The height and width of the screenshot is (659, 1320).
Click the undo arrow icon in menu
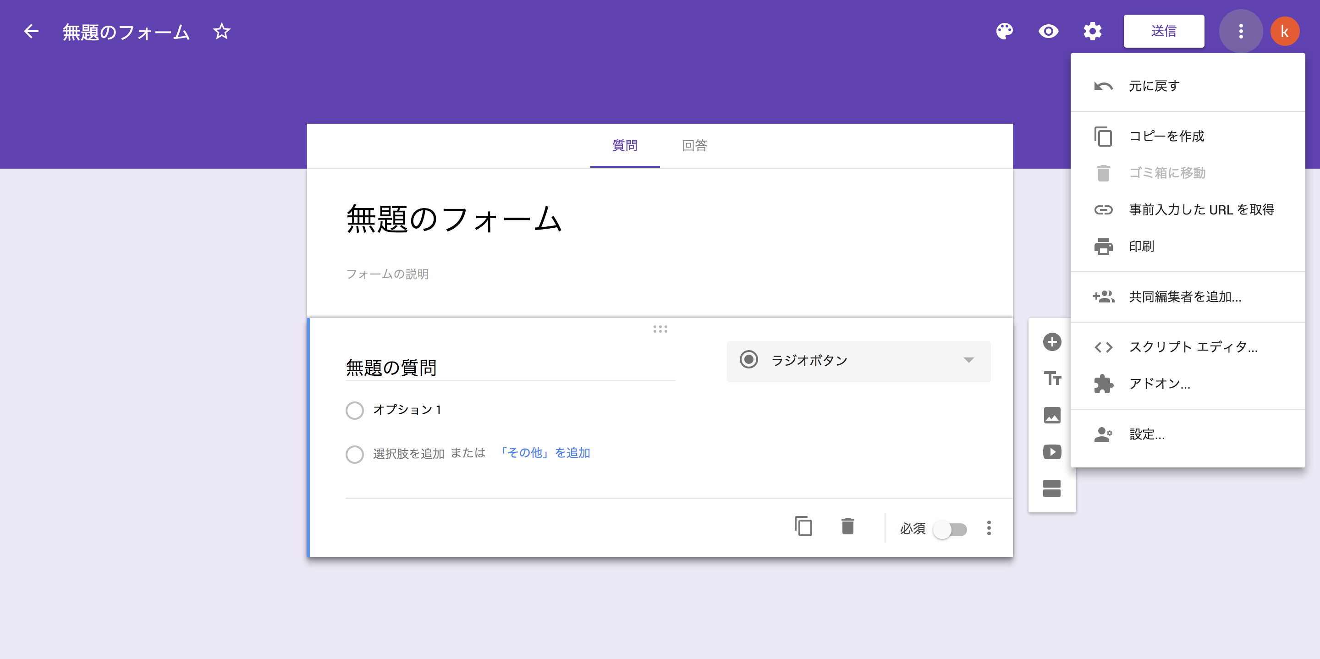(x=1103, y=86)
